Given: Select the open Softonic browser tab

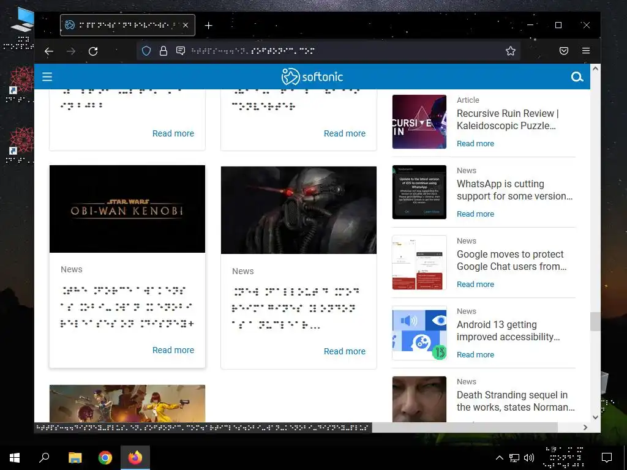Looking at the screenshot, I should [127, 25].
